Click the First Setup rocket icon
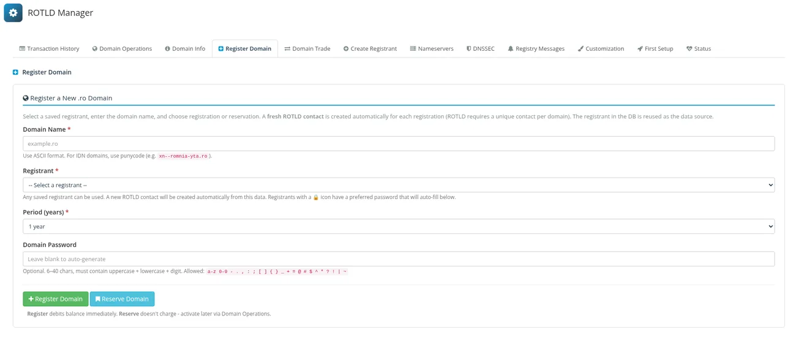Viewport: 796px width, 343px height. [640, 48]
